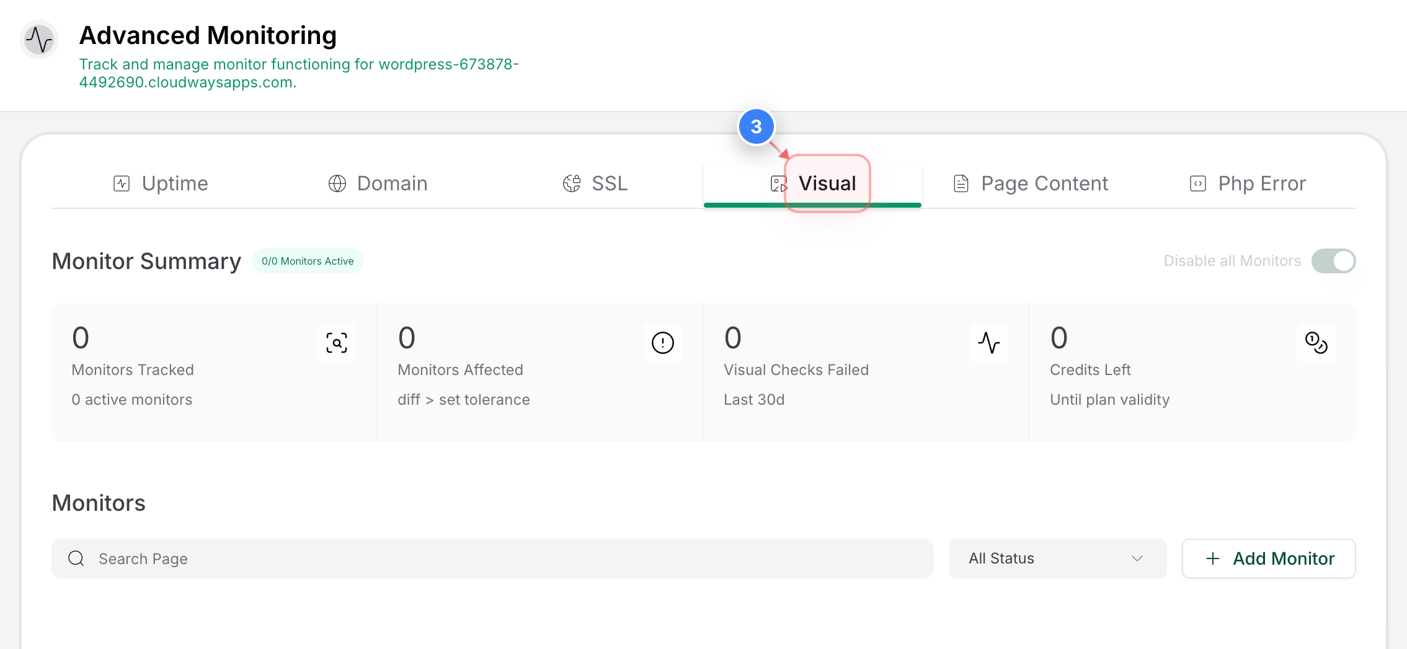Click the Monitors Tracked scan icon
The height and width of the screenshot is (649, 1407).
(337, 343)
